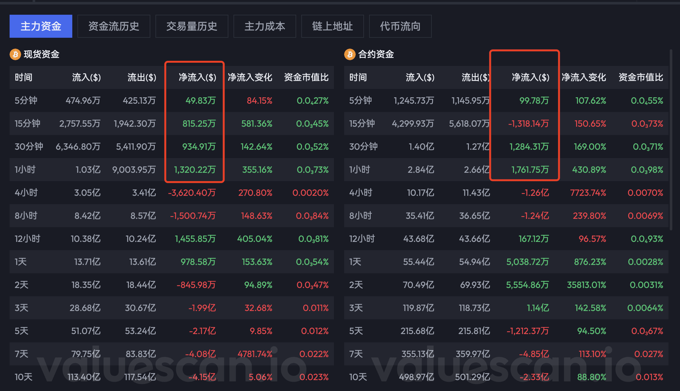Click contract table 流入($) column header
The width and height of the screenshot is (680, 391).
click(x=420, y=77)
